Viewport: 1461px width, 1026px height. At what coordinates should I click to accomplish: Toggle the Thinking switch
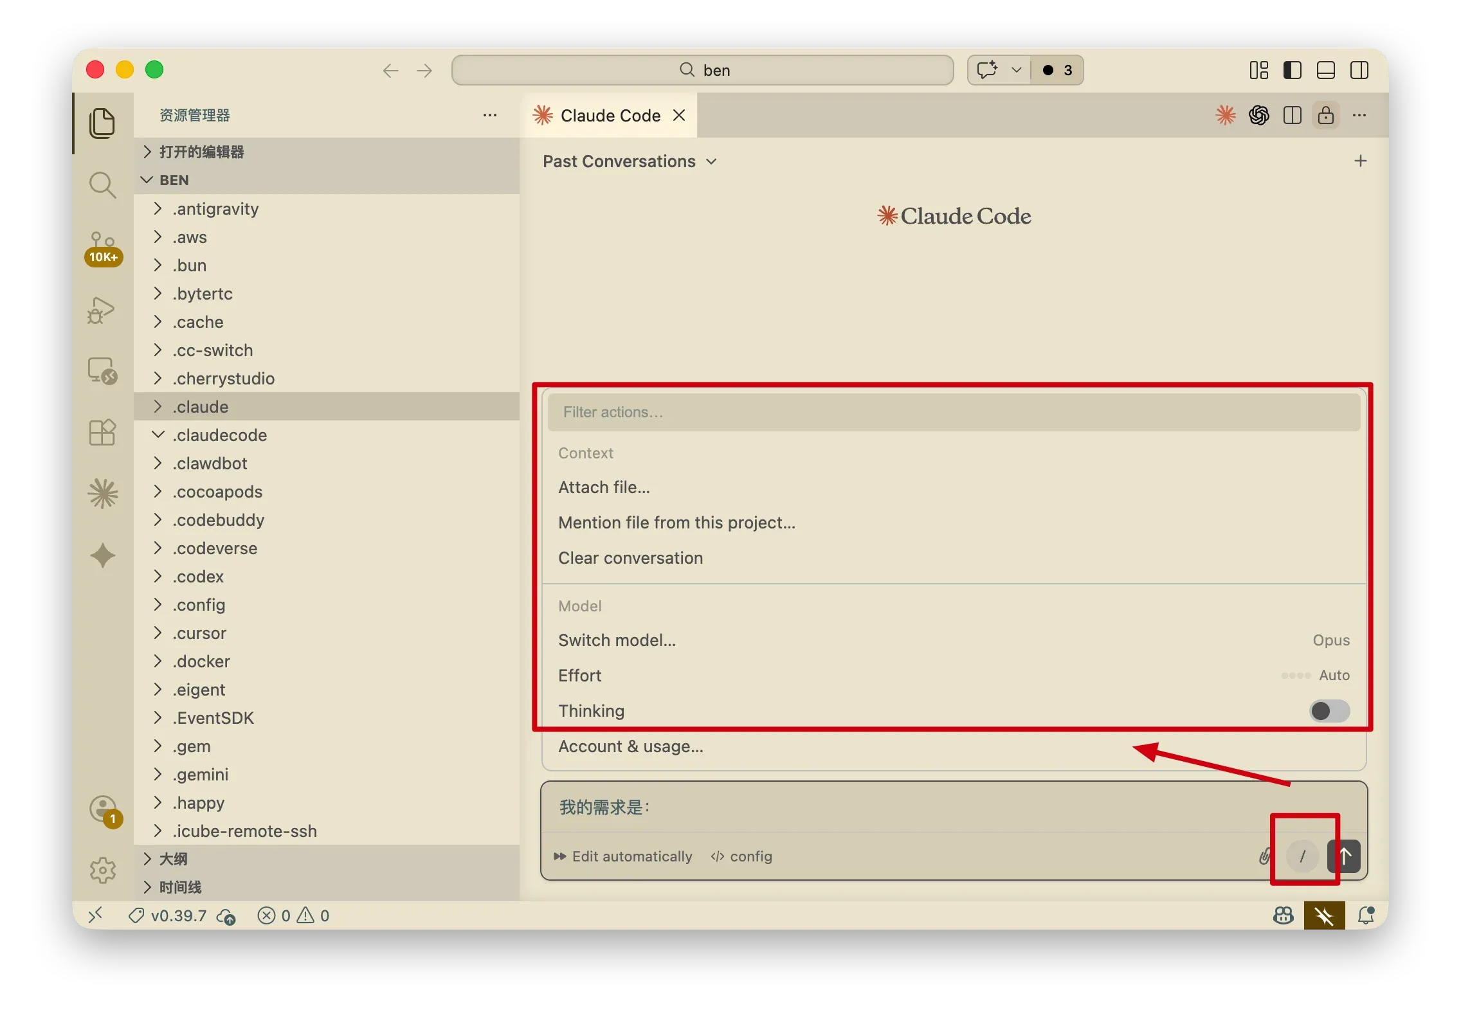pyautogui.click(x=1330, y=711)
